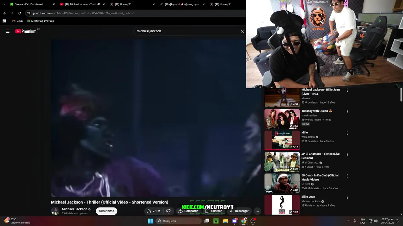The width and height of the screenshot is (403, 226).
Task: Share the video with Compartir
Action: point(188,211)
